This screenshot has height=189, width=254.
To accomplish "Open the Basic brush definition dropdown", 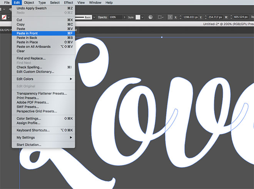I will [94, 17].
